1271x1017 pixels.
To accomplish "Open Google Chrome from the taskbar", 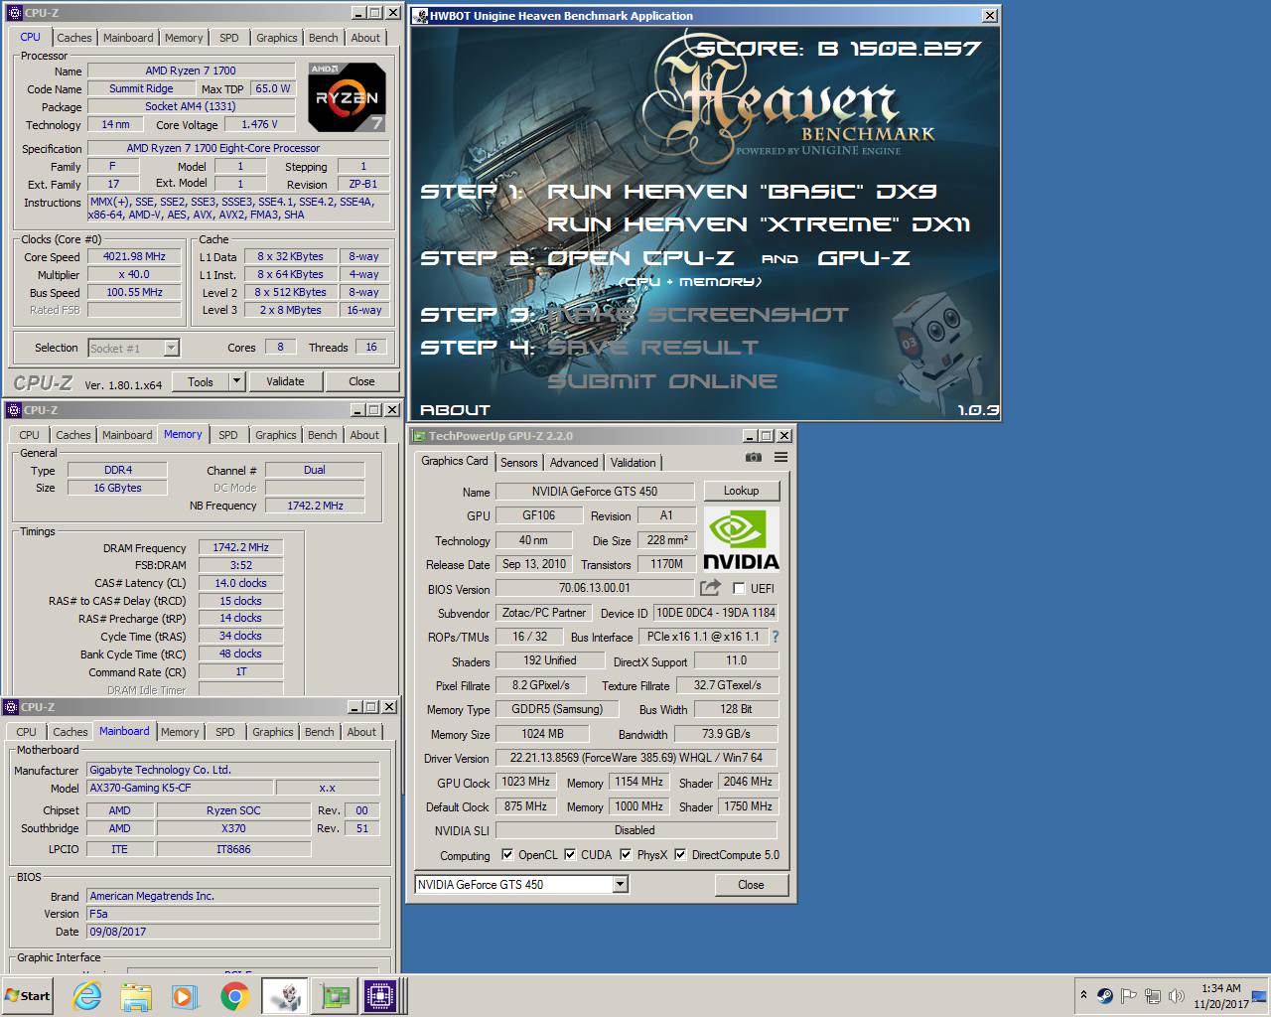I will click(x=234, y=995).
